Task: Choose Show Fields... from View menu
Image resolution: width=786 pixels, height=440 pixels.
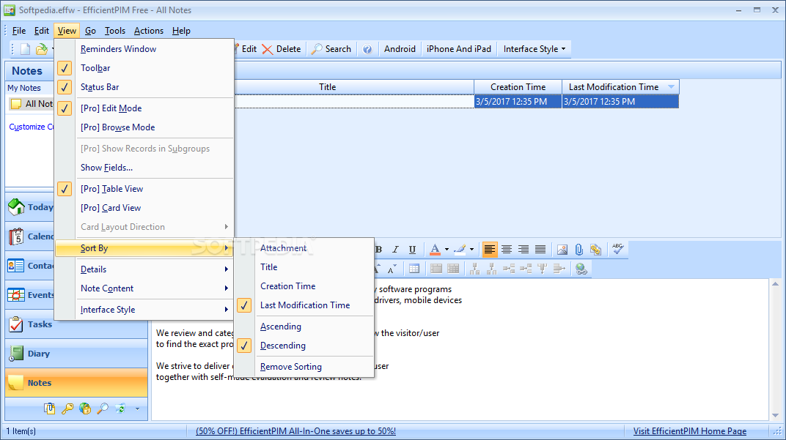Action: click(144, 168)
